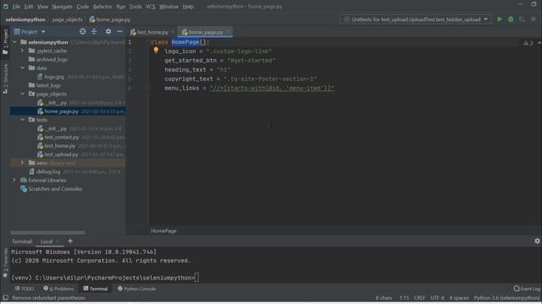542x304 pixels.
Task: Open terminal settings gear icon
Action: click(537, 241)
